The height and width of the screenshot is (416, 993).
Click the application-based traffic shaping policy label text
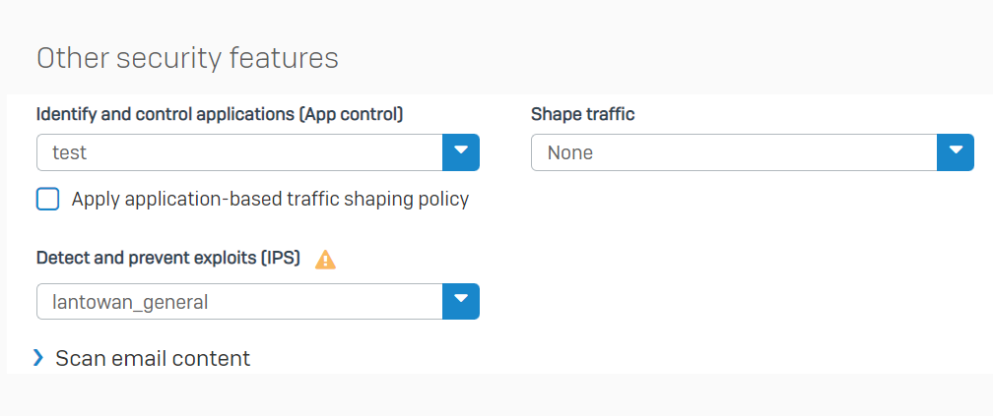click(270, 200)
